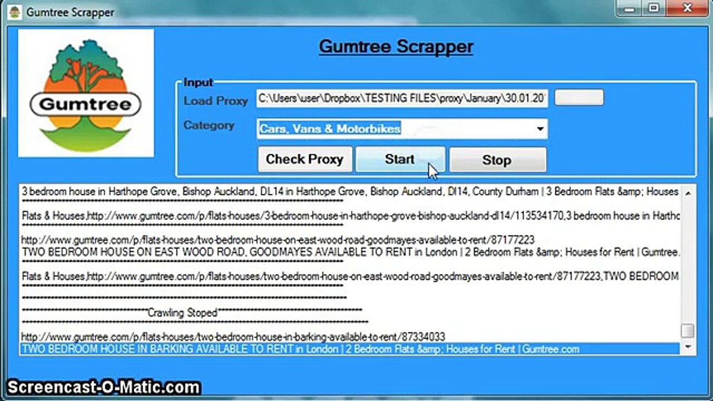713x401 pixels.
Task: Minimize the Gumtree Scrapper window
Action: [x=628, y=8]
